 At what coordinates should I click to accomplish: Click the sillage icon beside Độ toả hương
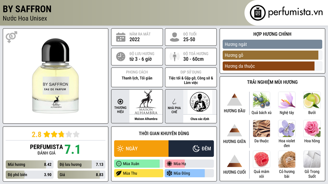coord(175,57)
